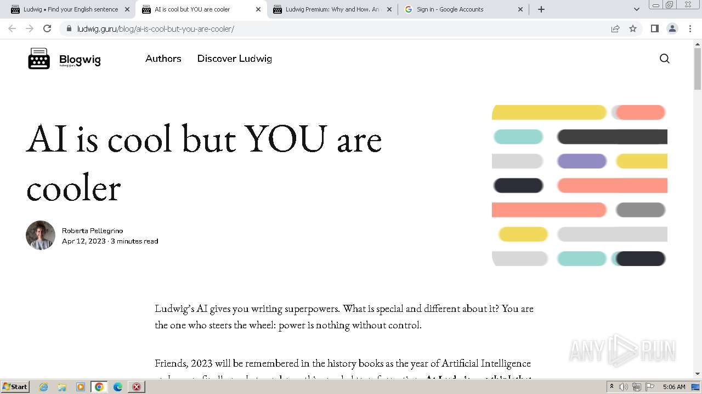Click the browser back arrow
The width and height of the screenshot is (702, 394).
(x=12, y=28)
